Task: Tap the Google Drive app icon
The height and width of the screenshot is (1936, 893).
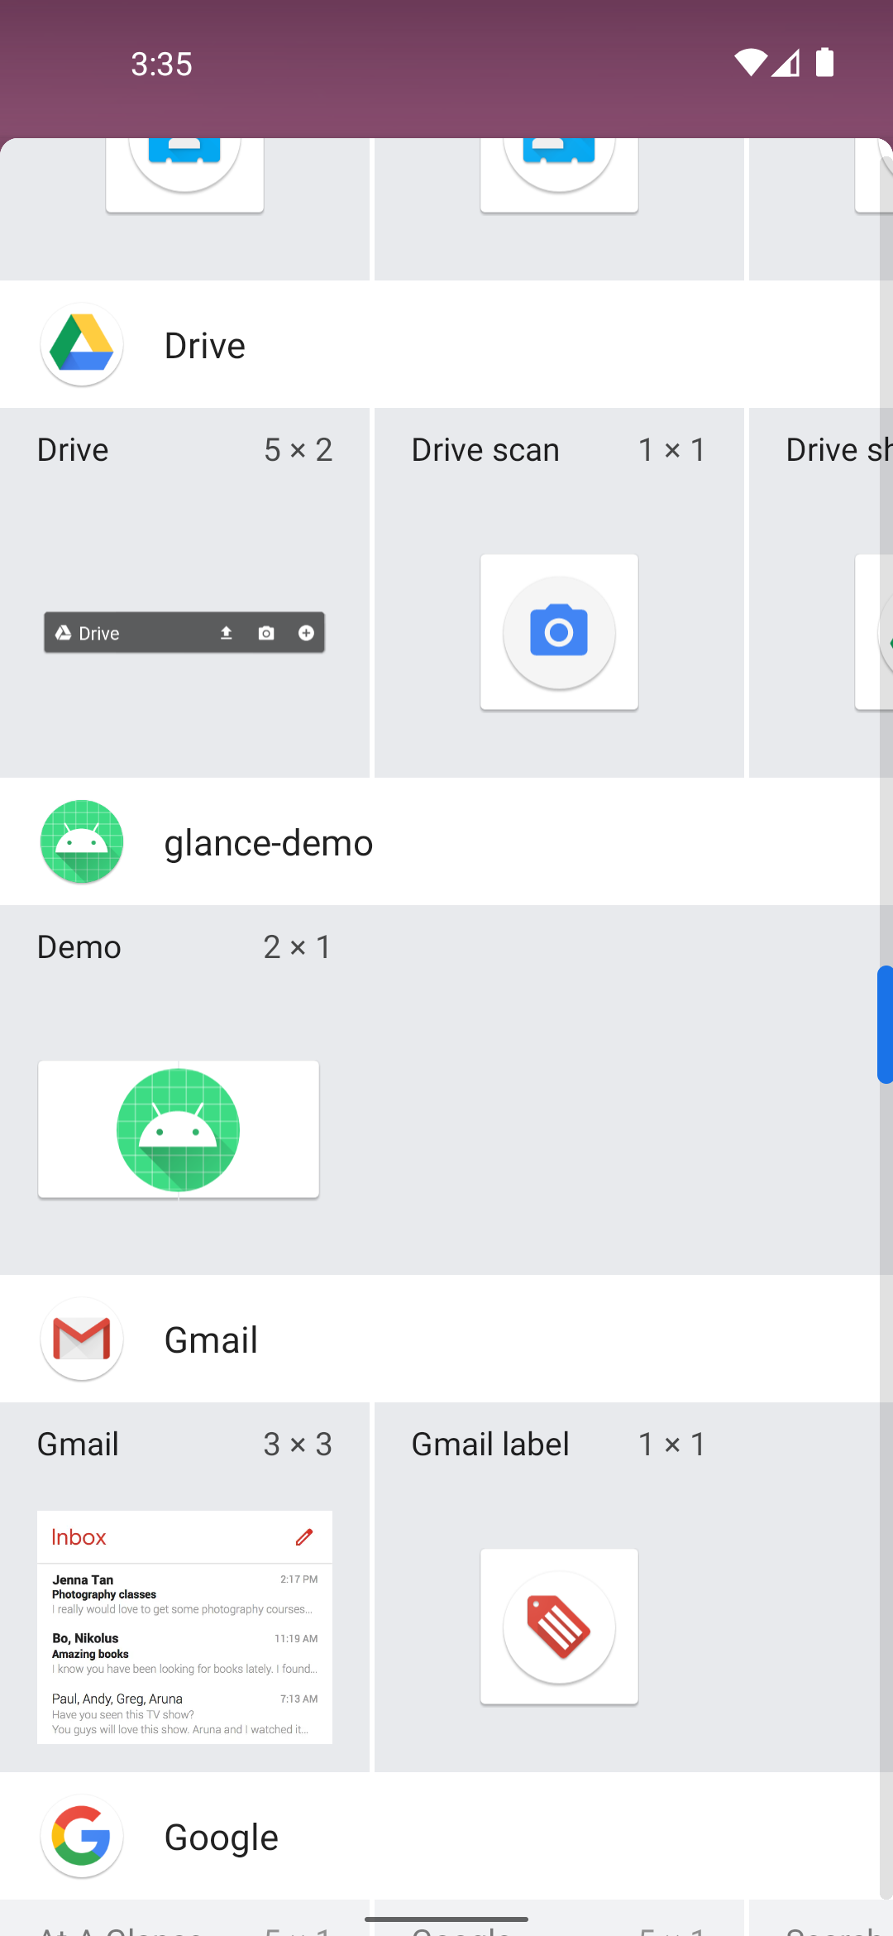Action: coord(82,345)
